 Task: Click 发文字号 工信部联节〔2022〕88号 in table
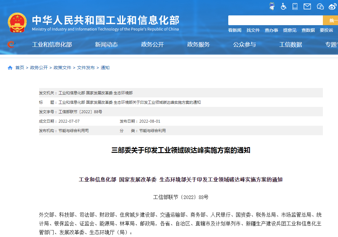pyautogui.click(x=80, y=112)
